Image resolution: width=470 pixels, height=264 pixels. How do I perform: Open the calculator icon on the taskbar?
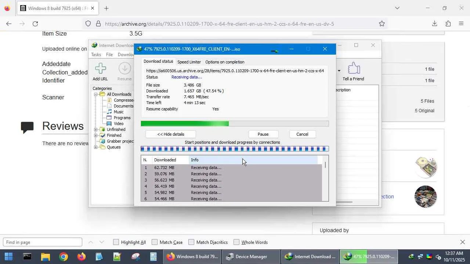153,257
